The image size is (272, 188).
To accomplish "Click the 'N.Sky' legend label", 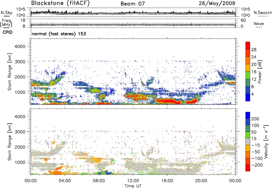I will 6,13.
